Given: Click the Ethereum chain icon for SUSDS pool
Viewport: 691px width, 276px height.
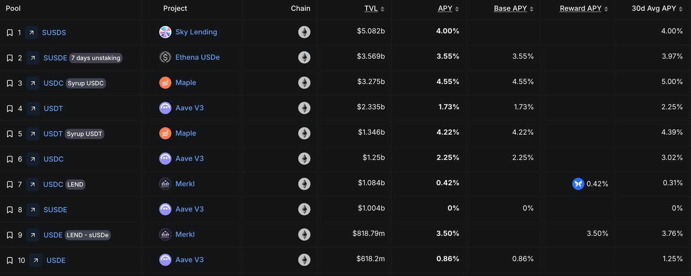Looking at the screenshot, I should 305,32.
